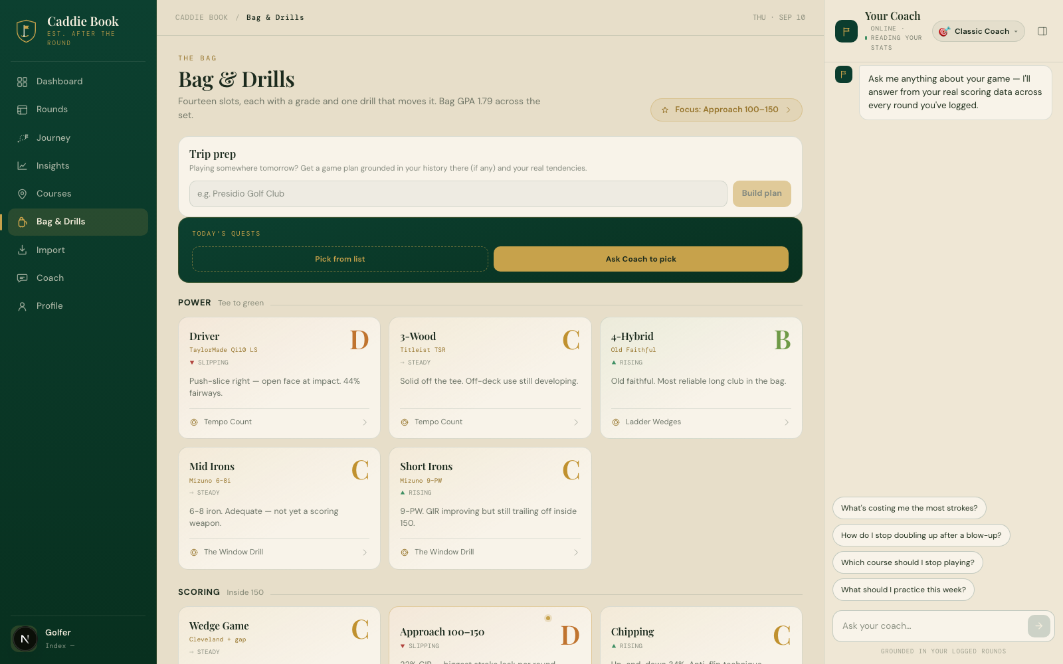Click the Caddie Book shield logo

[x=26, y=31]
